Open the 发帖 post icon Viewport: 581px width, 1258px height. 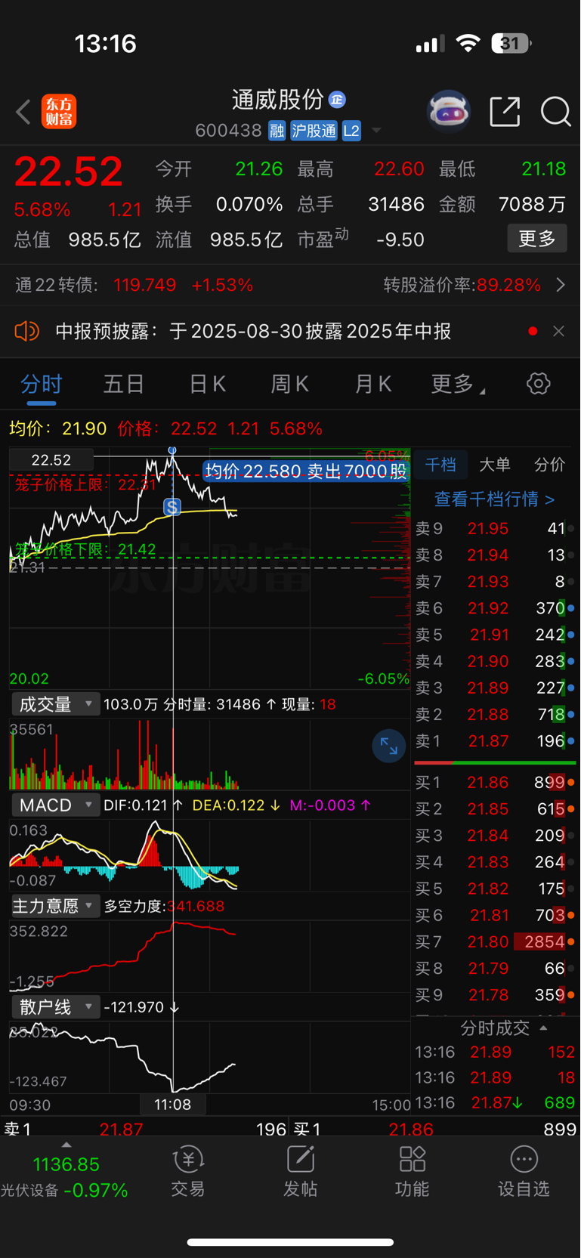300,1171
